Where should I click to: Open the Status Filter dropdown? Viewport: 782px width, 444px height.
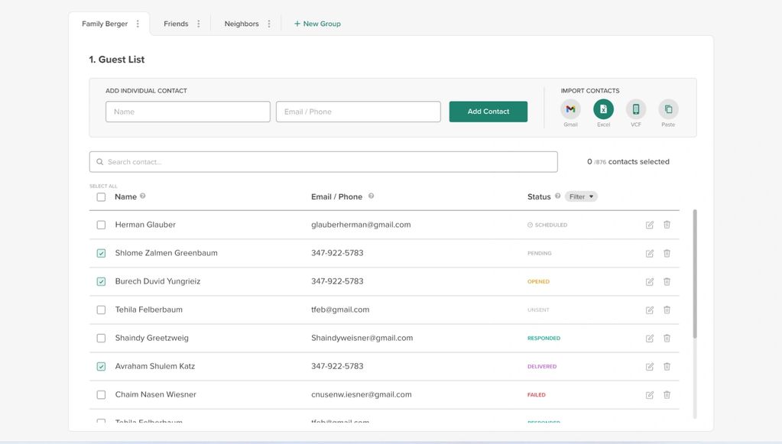pyautogui.click(x=581, y=197)
